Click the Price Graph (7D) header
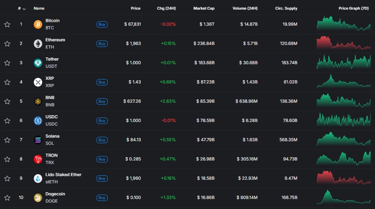This screenshot has width=375, height=209. [353, 8]
